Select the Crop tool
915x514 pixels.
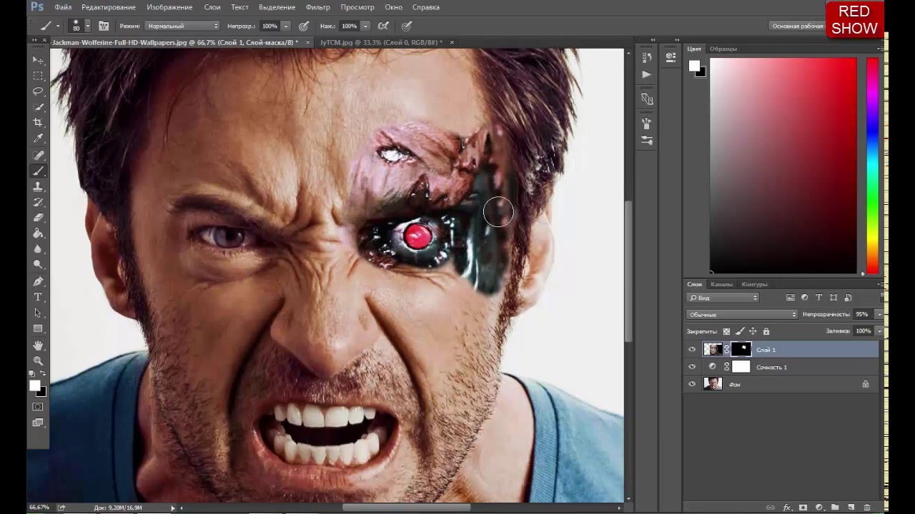(38, 123)
